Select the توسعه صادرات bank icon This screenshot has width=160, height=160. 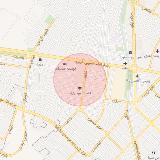point(65,64)
